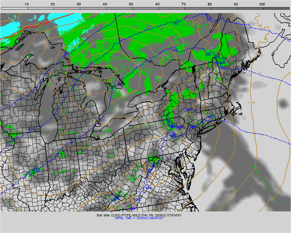Screen dimensions: 291x233
Task: Click the 70 label on cloud scale
Action: tap(184, 4)
